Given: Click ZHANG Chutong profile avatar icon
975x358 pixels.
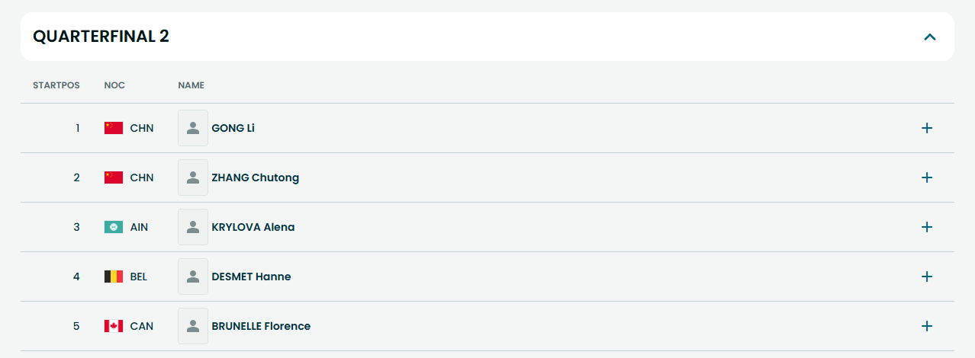Looking at the screenshot, I should click(193, 177).
